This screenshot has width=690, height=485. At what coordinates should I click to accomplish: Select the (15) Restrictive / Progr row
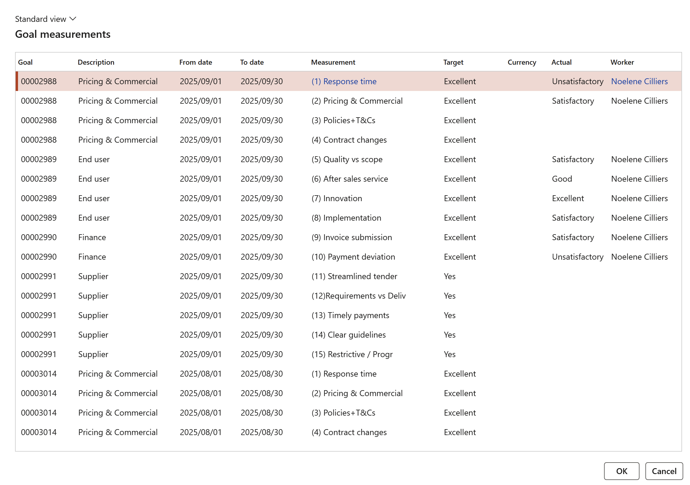click(351, 354)
